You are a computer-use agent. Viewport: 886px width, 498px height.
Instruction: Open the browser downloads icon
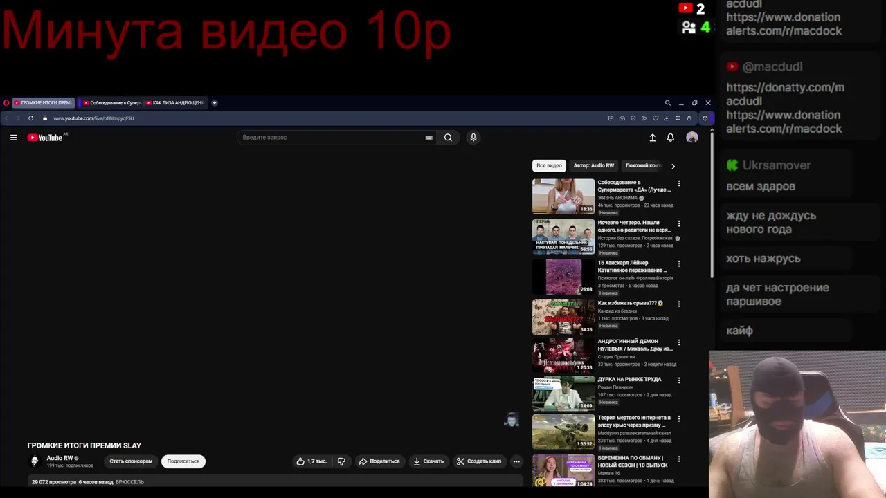(x=667, y=118)
